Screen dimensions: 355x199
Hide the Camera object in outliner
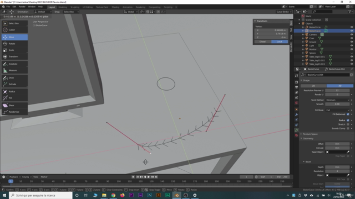(352, 34)
